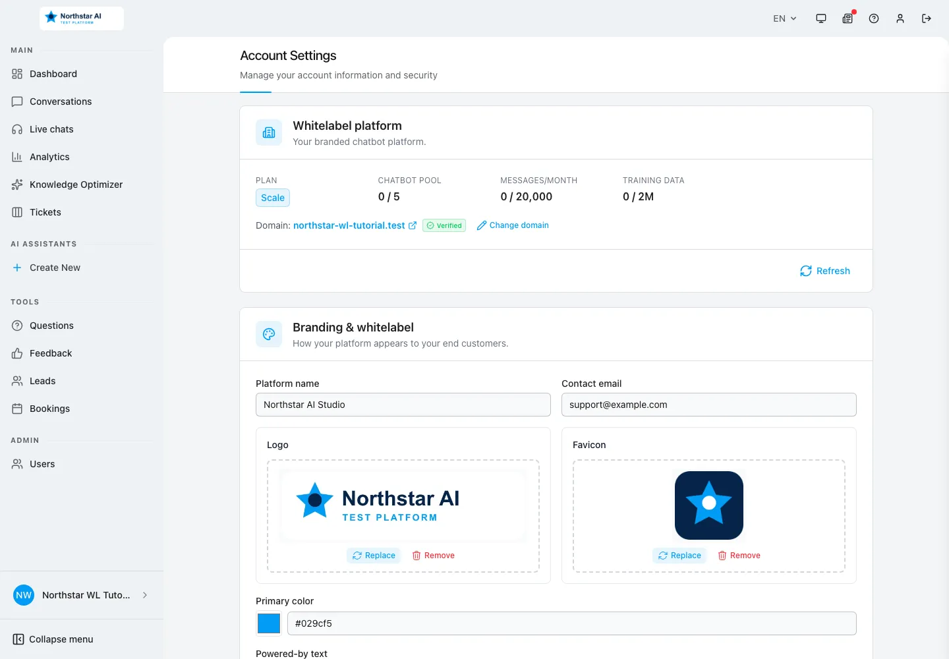Collapse the sidebar menu
Viewport: 949px width, 659px height.
pyautogui.click(x=53, y=639)
